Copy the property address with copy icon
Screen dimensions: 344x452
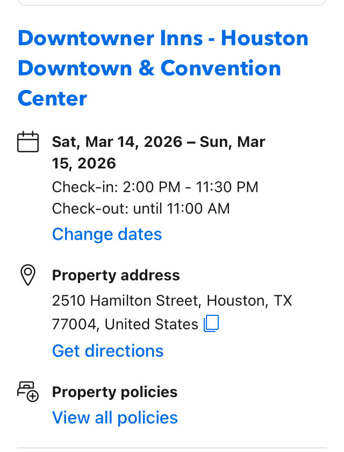click(x=211, y=324)
